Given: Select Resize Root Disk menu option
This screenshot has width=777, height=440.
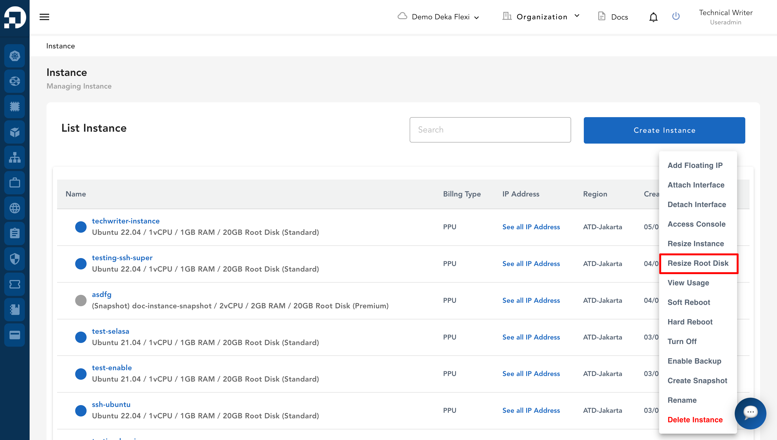Looking at the screenshot, I should pos(698,263).
